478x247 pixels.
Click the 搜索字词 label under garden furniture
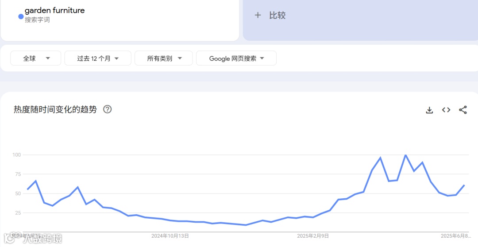pyautogui.click(x=37, y=20)
